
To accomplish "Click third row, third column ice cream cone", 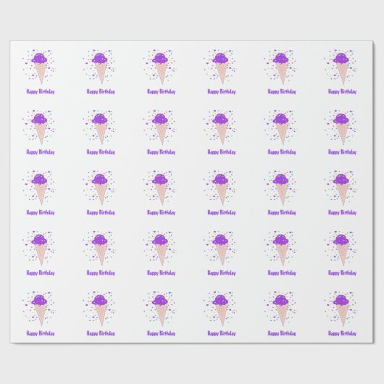I will (160, 189).
